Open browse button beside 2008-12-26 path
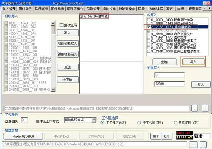Viewport: 212px width, 149px height. pos(194,145)
